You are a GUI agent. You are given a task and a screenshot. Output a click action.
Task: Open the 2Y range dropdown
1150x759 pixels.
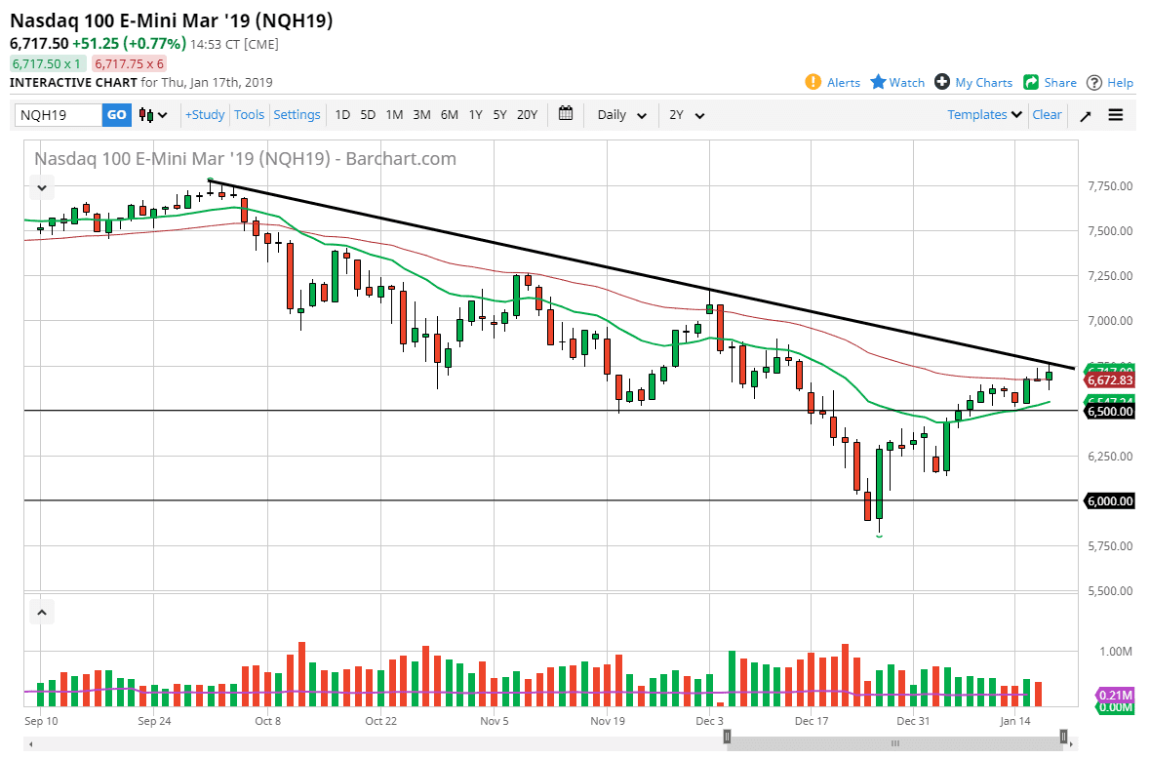pyautogui.click(x=687, y=114)
